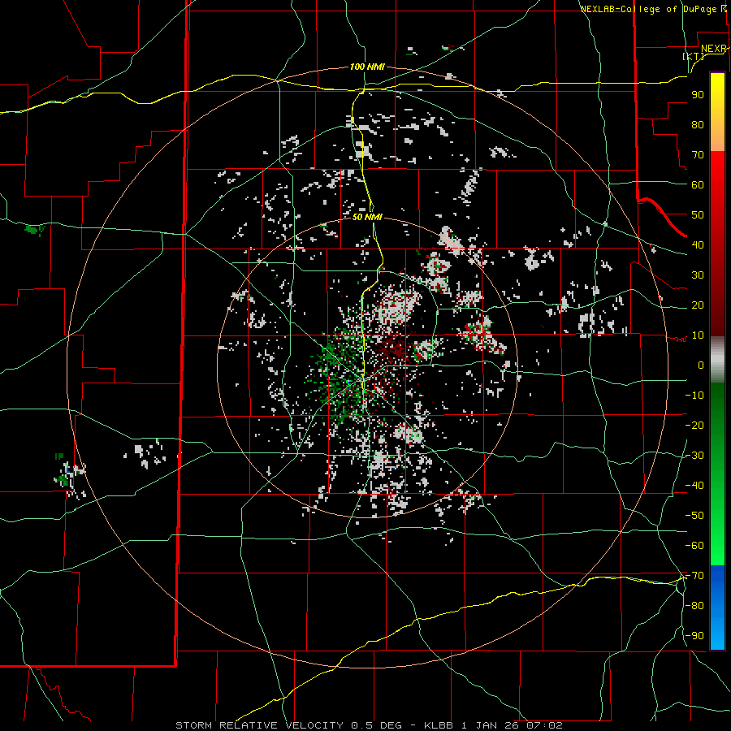This screenshot has width=731, height=731.
Task: Click the 20 value on velocity scale
Action: pyautogui.click(x=698, y=305)
